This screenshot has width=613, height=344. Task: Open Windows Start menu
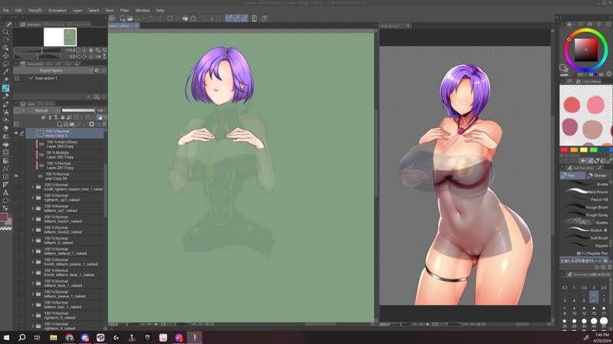6,337
